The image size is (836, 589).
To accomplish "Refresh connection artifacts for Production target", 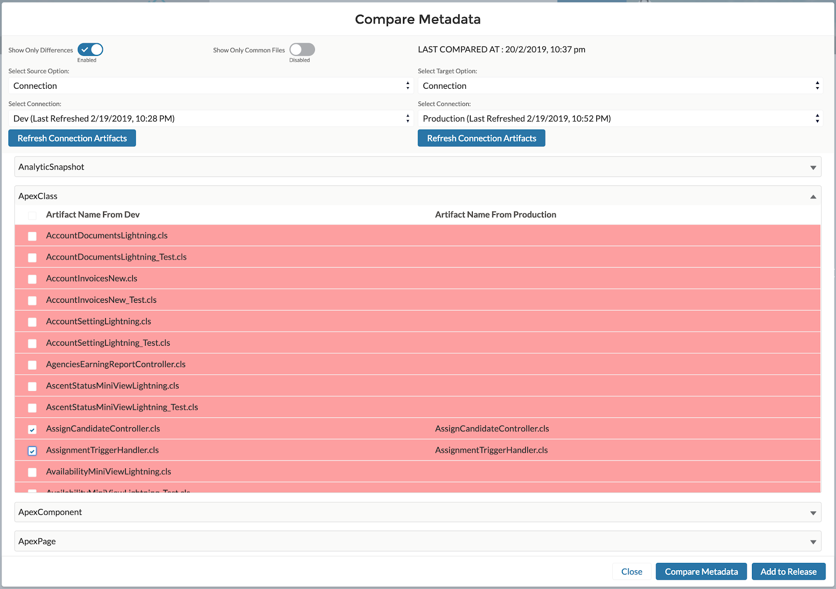I will pyautogui.click(x=481, y=138).
